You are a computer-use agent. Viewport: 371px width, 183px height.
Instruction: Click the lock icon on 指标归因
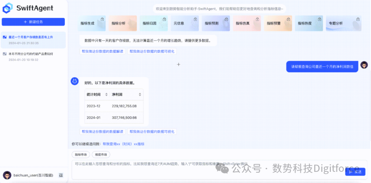(x=164, y=19)
